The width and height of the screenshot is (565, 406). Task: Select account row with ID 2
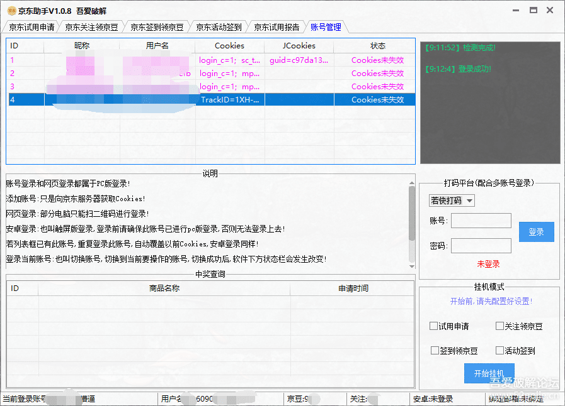click(x=211, y=74)
